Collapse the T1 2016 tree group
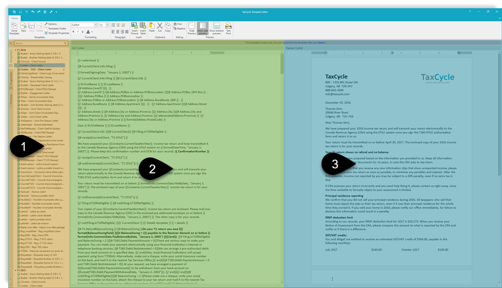Screen dimensions: 502x288 pyautogui.click(x=15, y=50)
